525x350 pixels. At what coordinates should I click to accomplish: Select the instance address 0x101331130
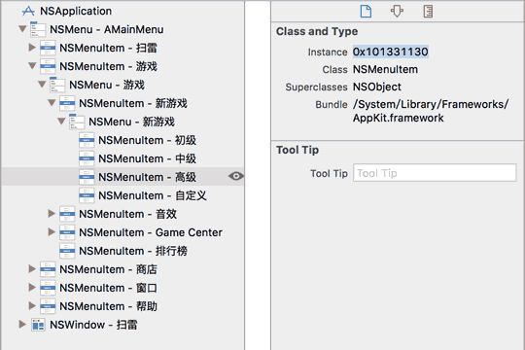[x=391, y=52]
